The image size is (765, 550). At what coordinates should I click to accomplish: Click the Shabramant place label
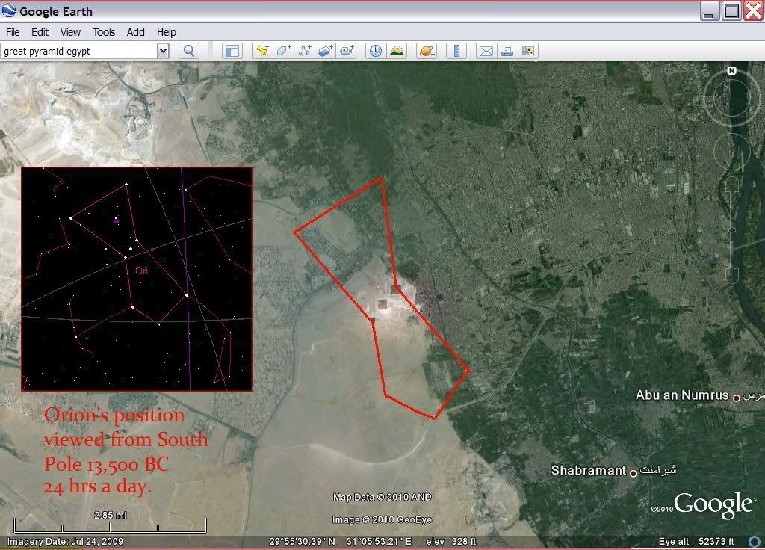click(589, 471)
